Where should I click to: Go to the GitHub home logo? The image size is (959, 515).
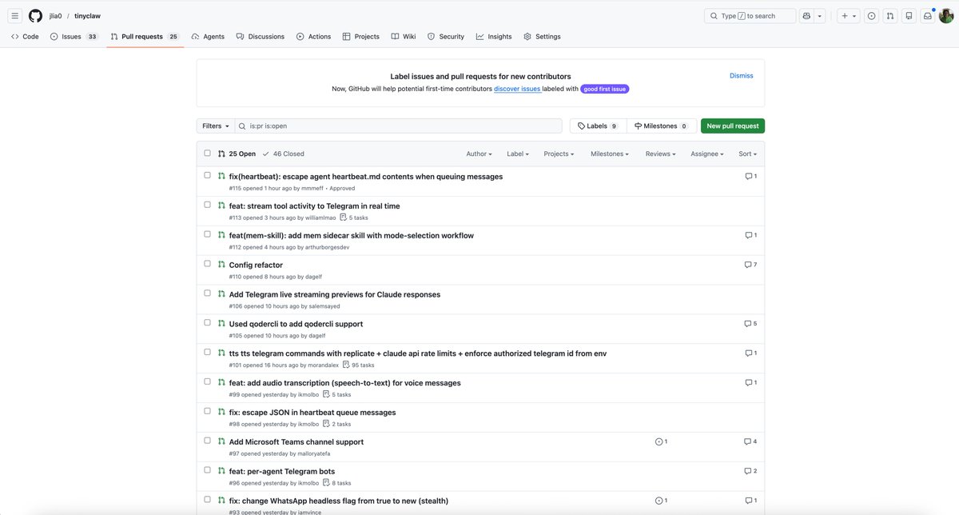pos(35,16)
